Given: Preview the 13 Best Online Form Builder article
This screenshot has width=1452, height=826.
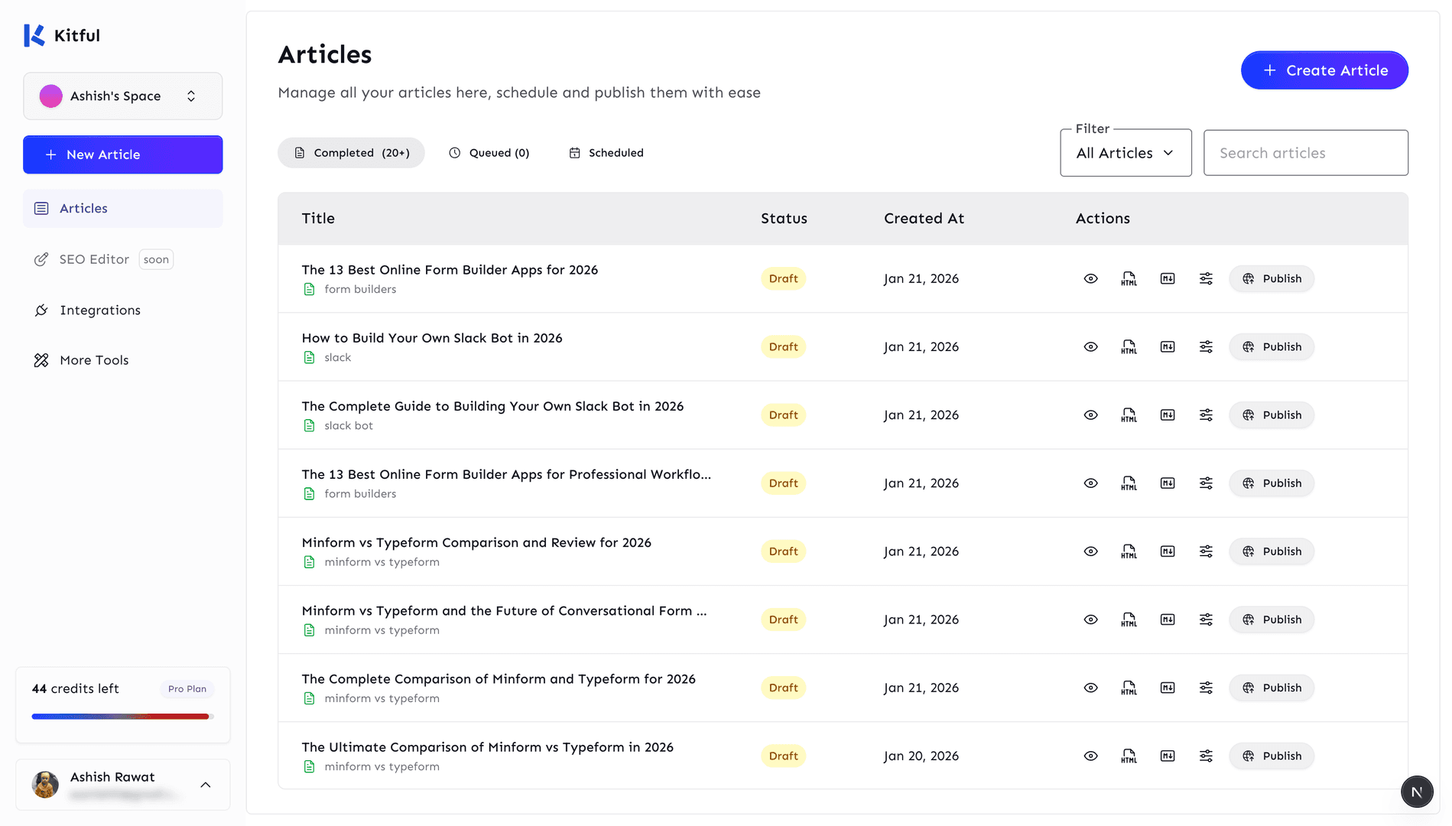Looking at the screenshot, I should point(1090,279).
